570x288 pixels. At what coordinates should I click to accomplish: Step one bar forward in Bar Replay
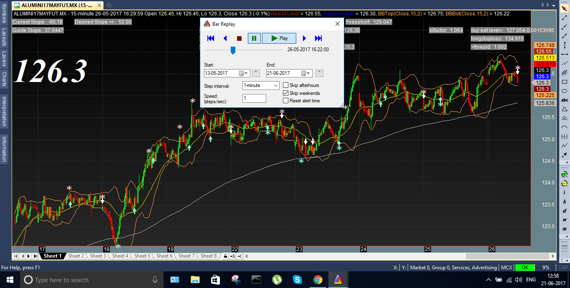pos(304,38)
